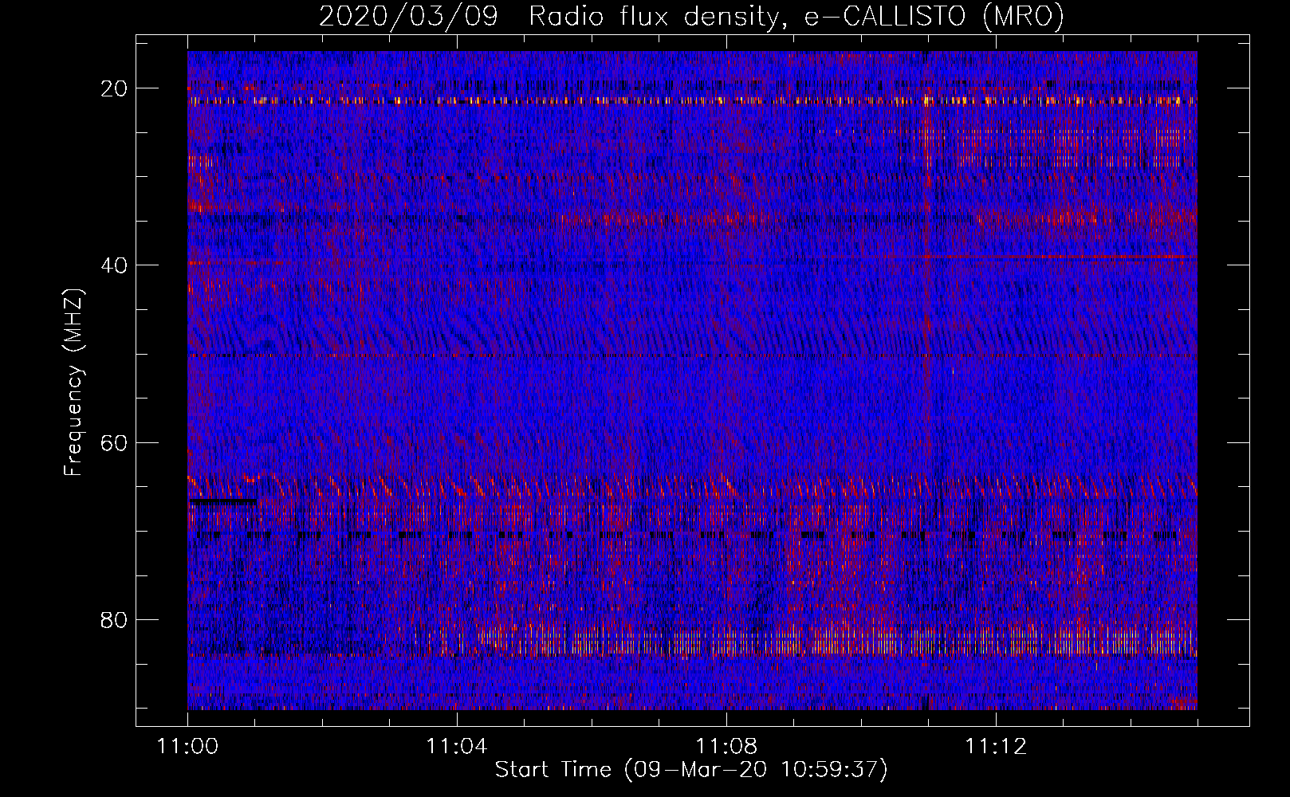Click the '60' frequency tick label
This screenshot has width=1290, height=797.
(x=115, y=442)
